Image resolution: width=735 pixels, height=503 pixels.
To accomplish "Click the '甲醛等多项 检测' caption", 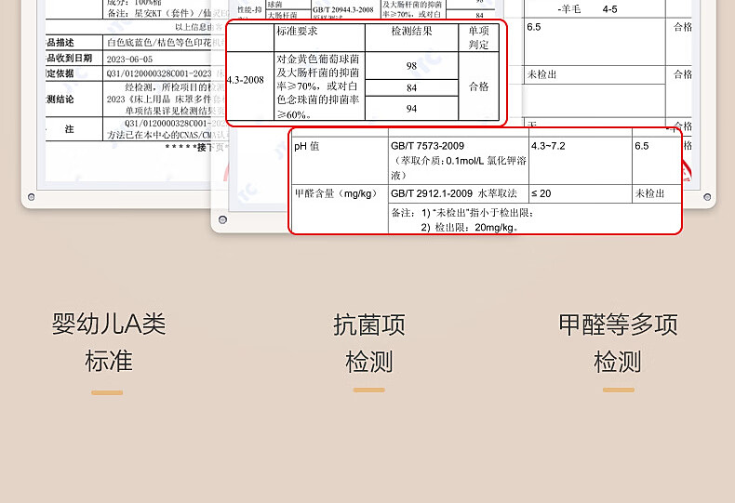I will pos(618,343).
